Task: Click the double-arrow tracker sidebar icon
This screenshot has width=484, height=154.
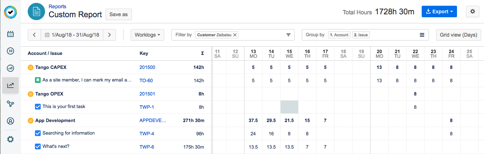Action: click(x=10, y=51)
